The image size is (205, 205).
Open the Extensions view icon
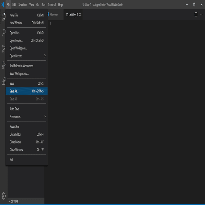[x=3, y=81]
